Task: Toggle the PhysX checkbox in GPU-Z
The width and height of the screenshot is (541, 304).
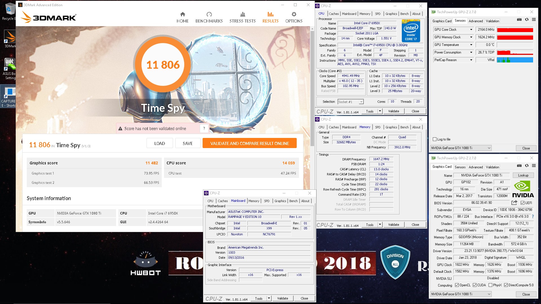Action: click(x=490, y=285)
